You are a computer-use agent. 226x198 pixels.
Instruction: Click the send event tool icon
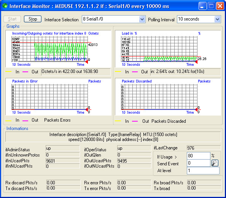(x=215, y=163)
